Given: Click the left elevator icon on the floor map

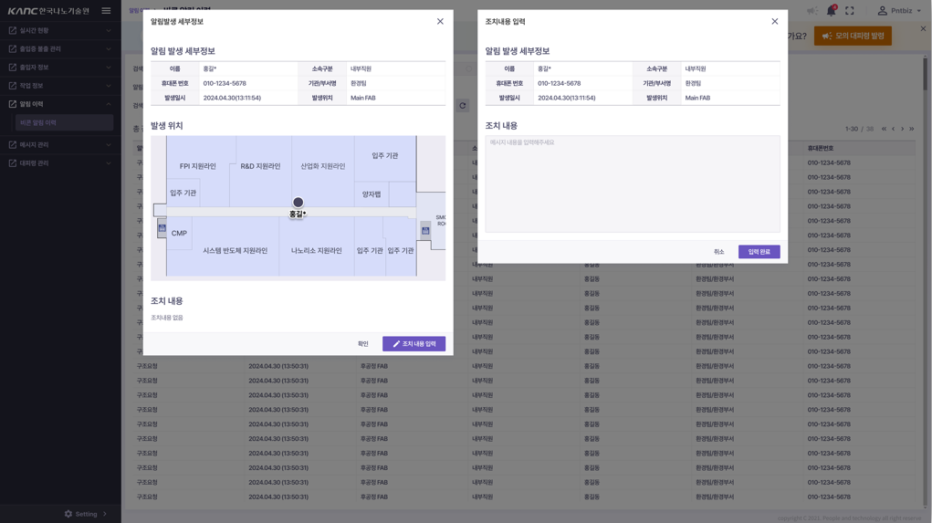Looking at the screenshot, I should [162, 227].
